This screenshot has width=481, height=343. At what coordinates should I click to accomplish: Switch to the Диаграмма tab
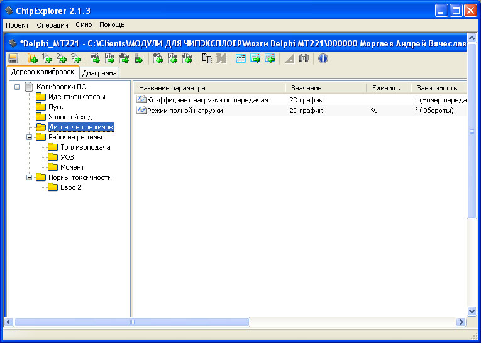click(99, 73)
